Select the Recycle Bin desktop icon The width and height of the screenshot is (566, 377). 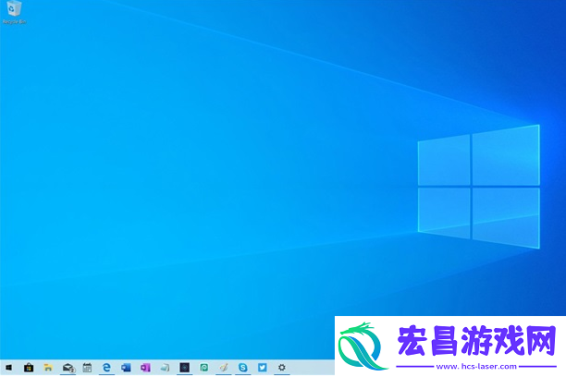click(14, 13)
